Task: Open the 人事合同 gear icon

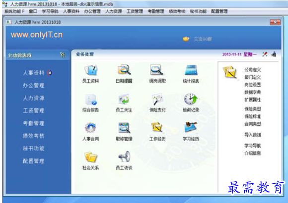Action: pos(90,128)
